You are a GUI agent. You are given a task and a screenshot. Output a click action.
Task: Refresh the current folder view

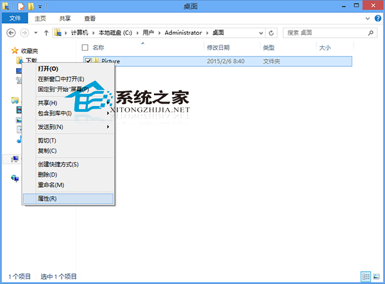[272, 32]
